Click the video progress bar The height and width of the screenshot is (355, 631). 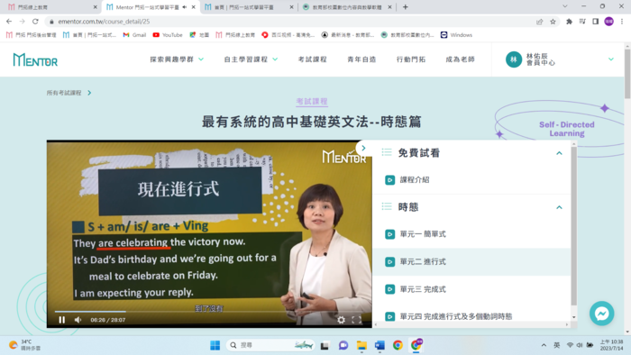pyautogui.click(x=209, y=311)
